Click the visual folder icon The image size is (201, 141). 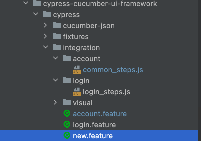[x=67, y=102]
